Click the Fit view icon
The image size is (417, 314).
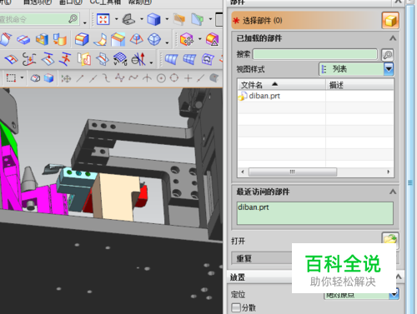[x=103, y=19]
